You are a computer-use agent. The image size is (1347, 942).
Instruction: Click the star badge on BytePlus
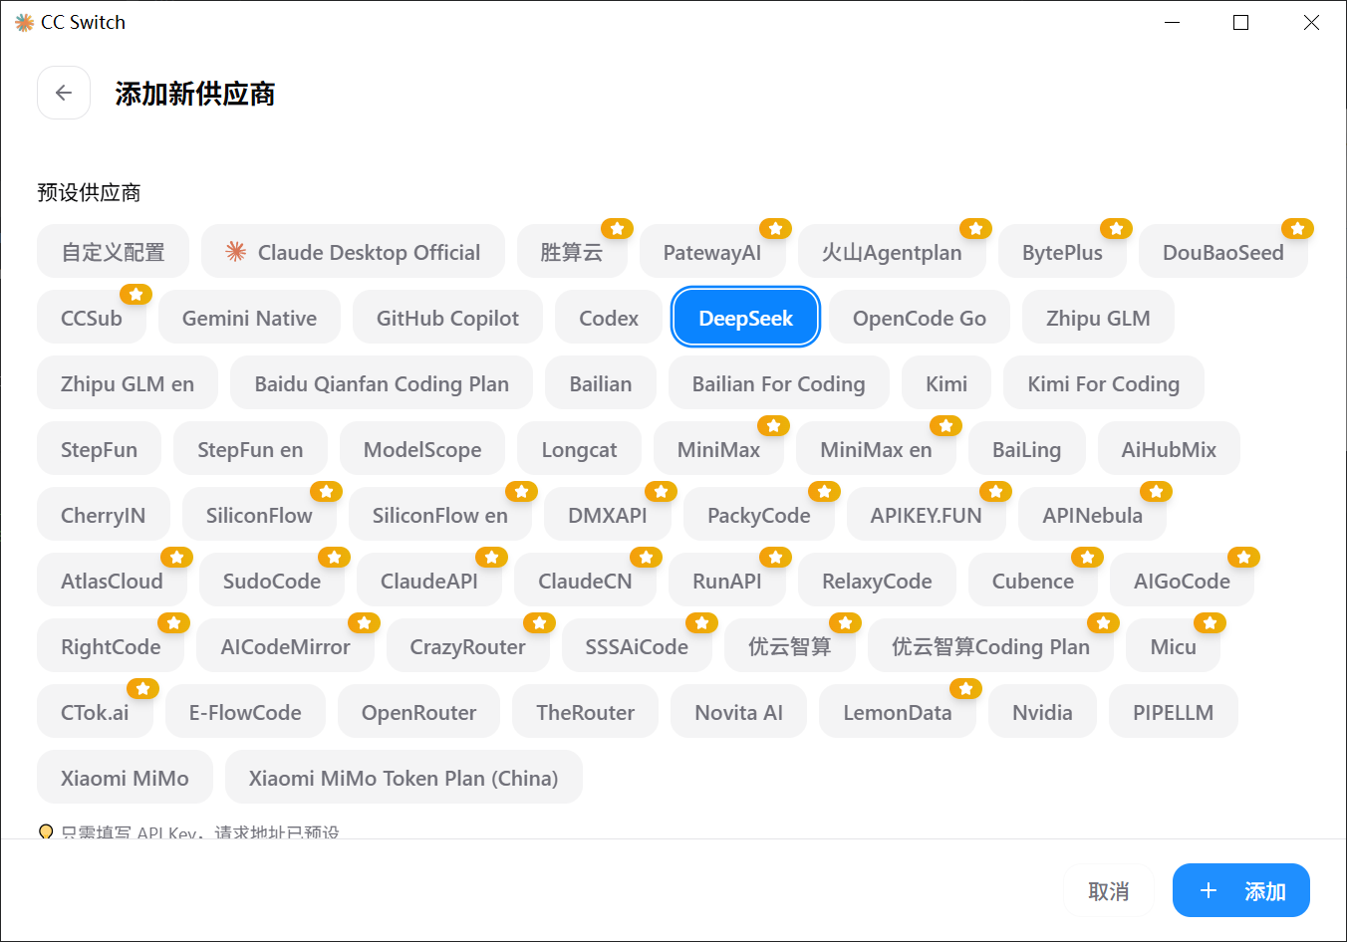[x=1116, y=229]
